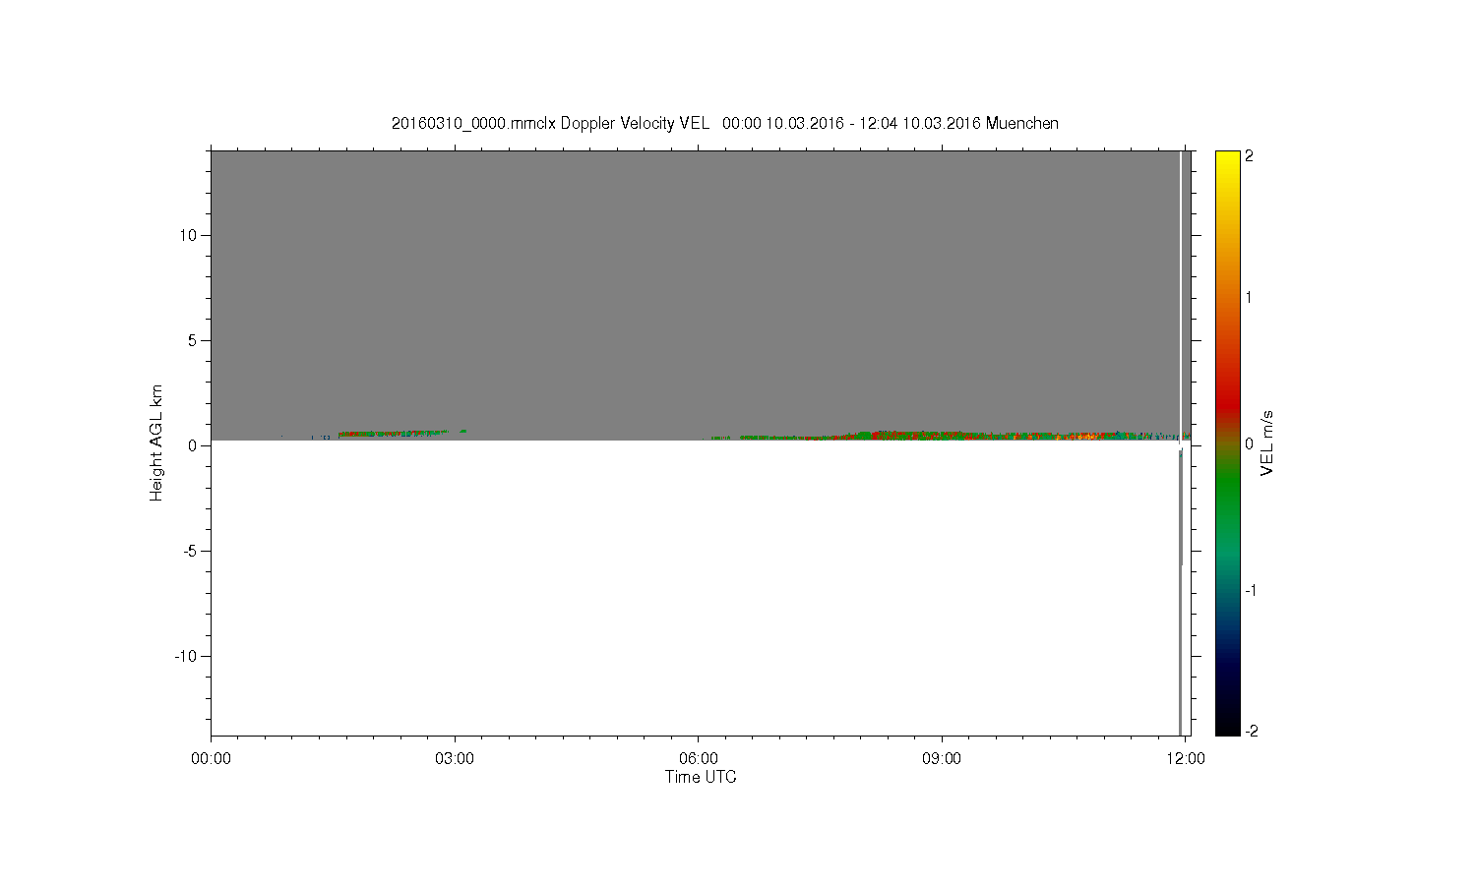
Task: Click the 06:00 time tick label
Action: 698,758
